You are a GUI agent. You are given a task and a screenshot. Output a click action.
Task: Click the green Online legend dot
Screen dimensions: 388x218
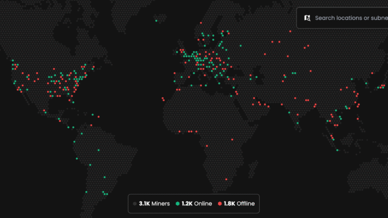[x=177, y=204]
